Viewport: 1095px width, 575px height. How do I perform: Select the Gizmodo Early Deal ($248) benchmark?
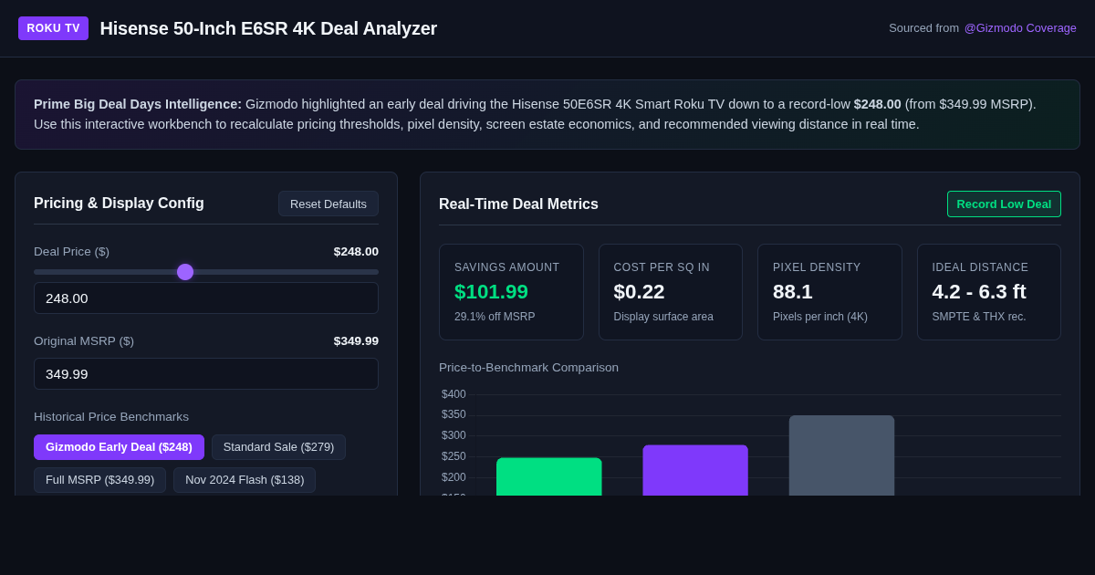pos(119,447)
